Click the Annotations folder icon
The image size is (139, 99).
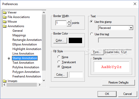[x=5, y=26]
